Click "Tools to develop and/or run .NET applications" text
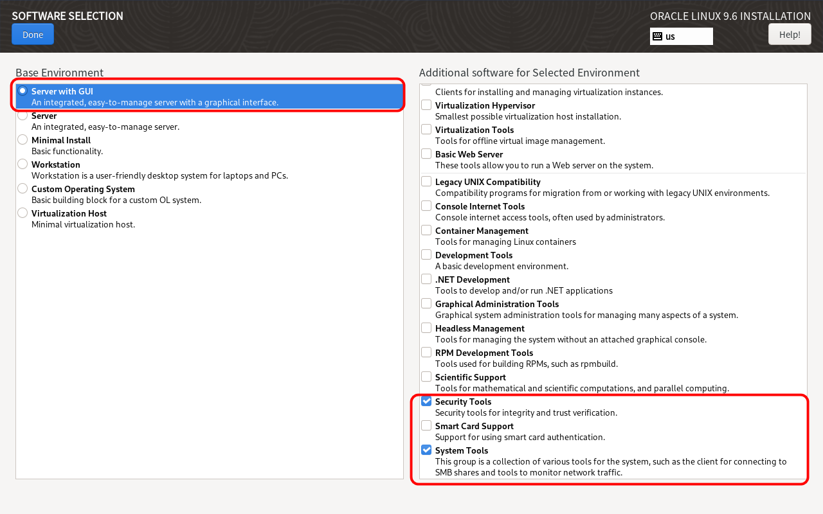 click(524, 290)
